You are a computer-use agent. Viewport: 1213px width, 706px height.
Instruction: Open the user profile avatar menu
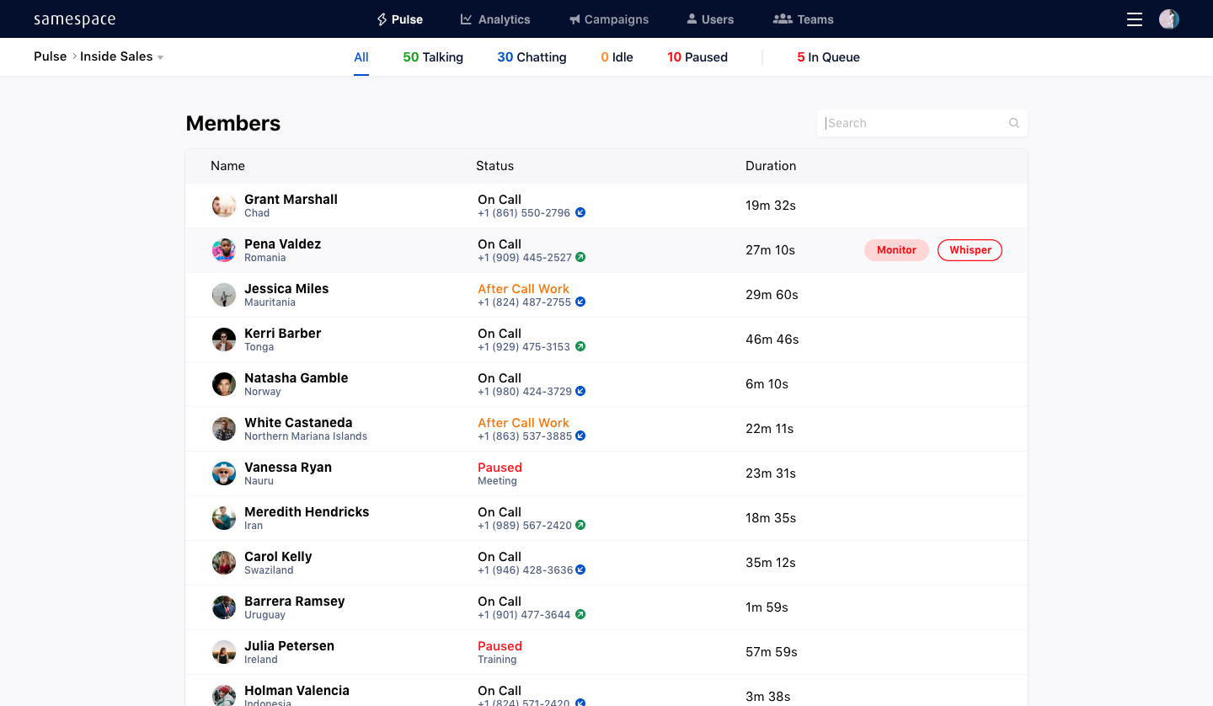tap(1169, 19)
